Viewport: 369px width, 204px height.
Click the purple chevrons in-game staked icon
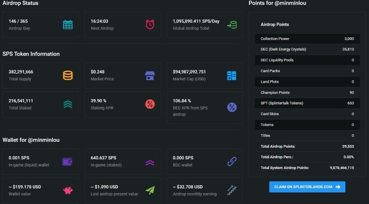coord(150,162)
